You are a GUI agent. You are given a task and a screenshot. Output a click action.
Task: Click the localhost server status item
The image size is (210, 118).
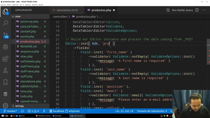(x=57, y=111)
